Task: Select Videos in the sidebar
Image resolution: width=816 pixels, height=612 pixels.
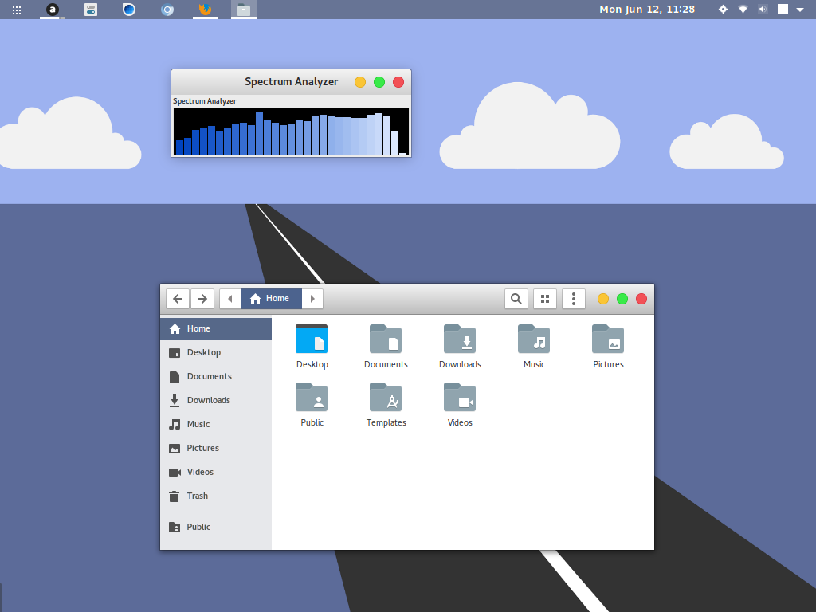Action: click(216, 472)
